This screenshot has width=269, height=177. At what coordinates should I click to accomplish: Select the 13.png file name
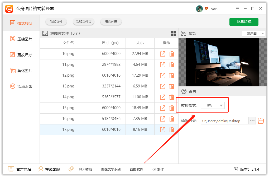68,86
